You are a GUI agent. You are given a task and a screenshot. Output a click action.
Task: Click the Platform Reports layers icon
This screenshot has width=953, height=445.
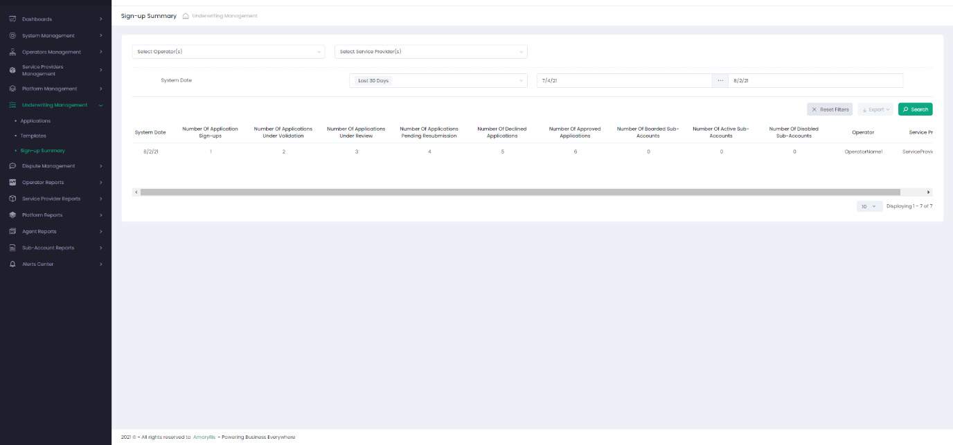(12, 215)
